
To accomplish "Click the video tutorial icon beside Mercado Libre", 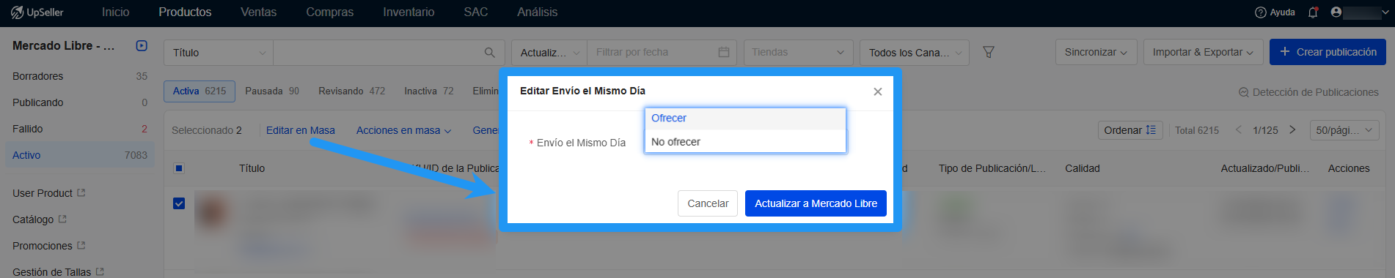I will (x=142, y=45).
